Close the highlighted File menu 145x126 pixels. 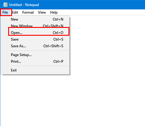click(x=5, y=12)
